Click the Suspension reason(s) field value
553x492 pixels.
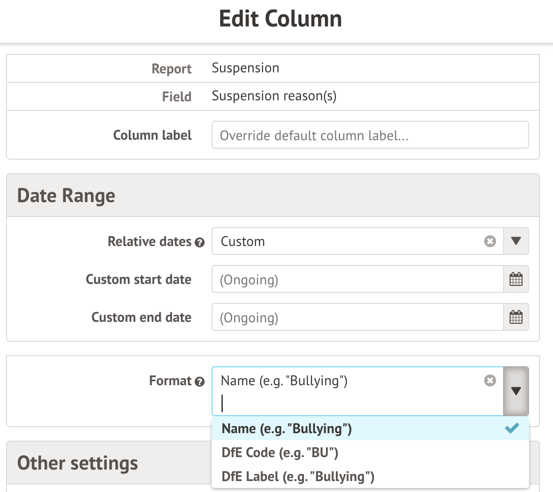274,96
